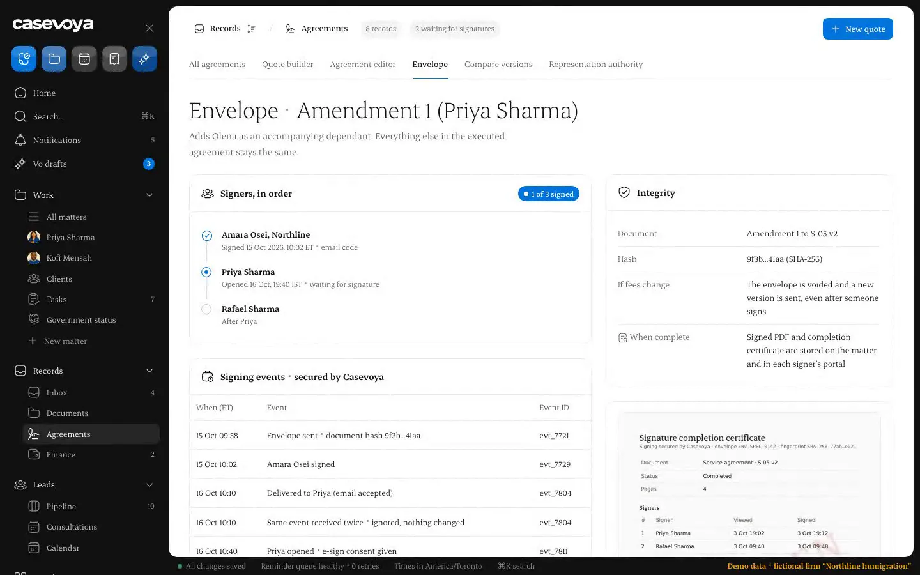Open the Pipeline under Leads
The height and width of the screenshot is (575, 920).
coord(91,507)
